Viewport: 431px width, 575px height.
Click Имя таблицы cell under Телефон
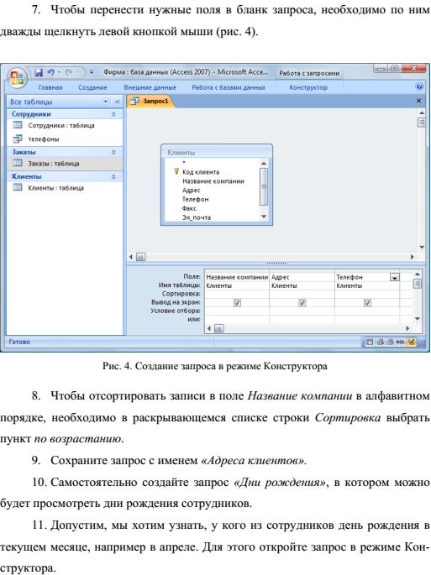coord(367,285)
